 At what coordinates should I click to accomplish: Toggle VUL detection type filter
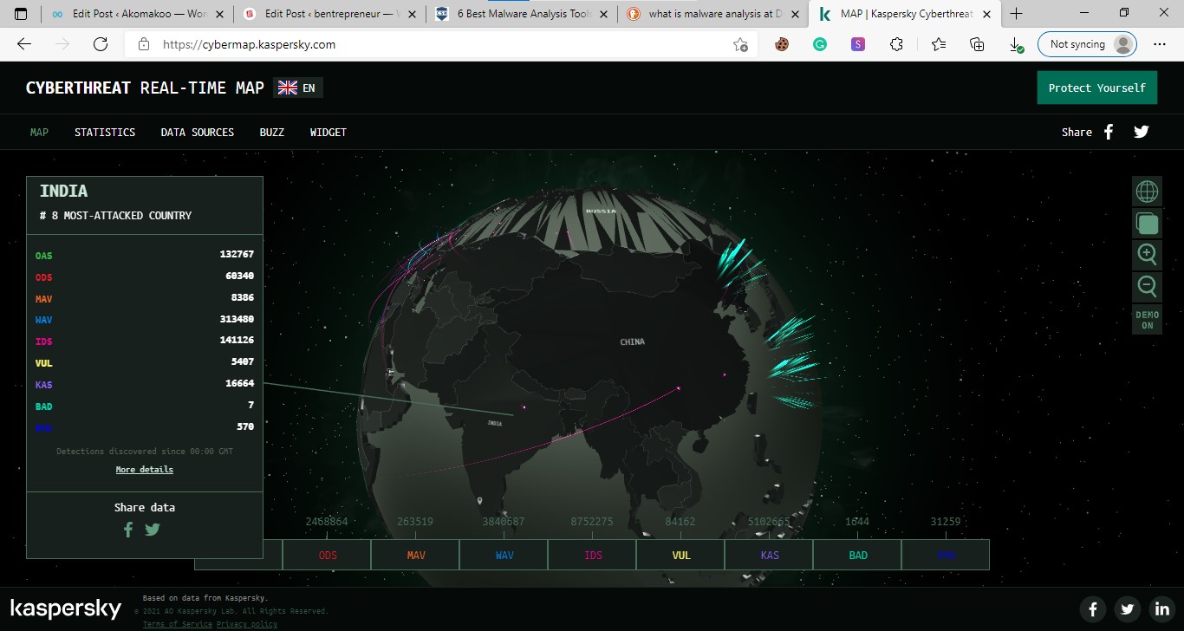tap(681, 555)
